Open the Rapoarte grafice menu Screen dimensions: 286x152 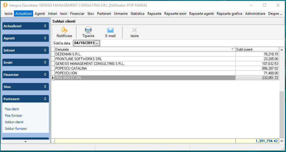point(229,14)
